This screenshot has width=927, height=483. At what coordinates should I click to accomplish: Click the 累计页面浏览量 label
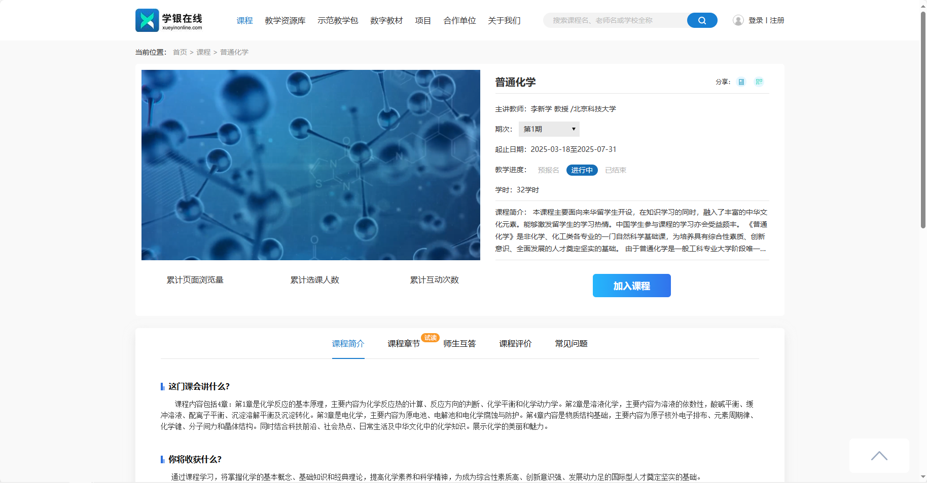[x=195, y=280]
